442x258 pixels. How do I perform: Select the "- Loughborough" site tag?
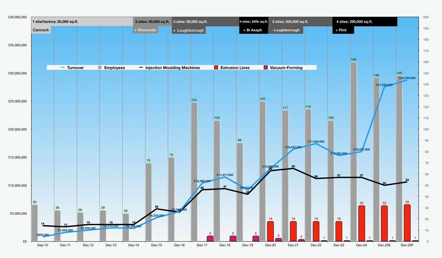click(x=286, y=30)
